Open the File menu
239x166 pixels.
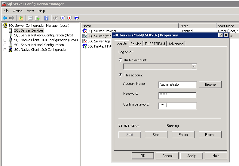click(x=6, y=11)
